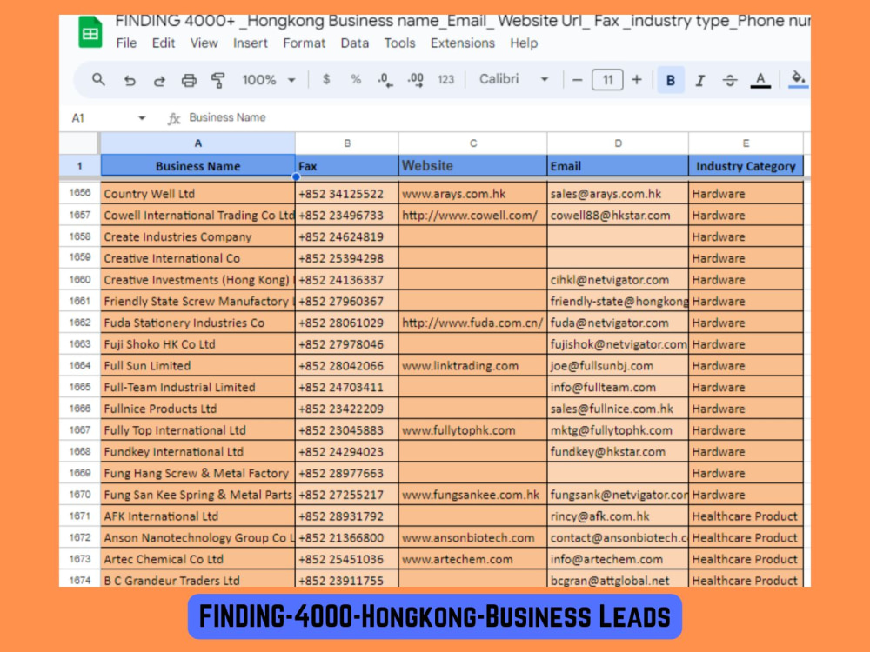Open the text color picker
The image size is (870, 652).
coord(760,80)
